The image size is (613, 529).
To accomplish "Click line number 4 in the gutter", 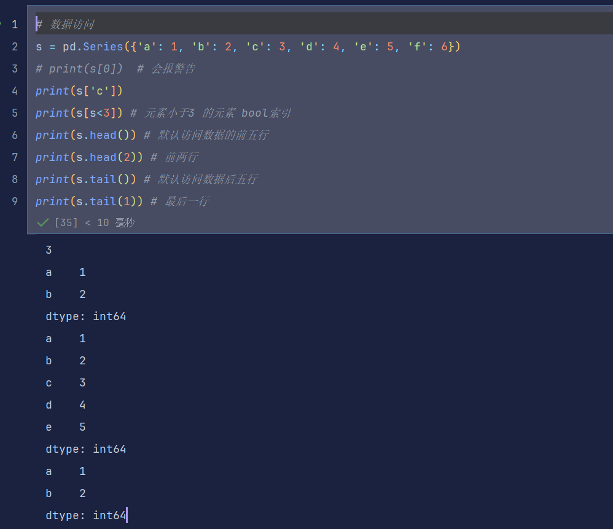I will click(15, 91).
